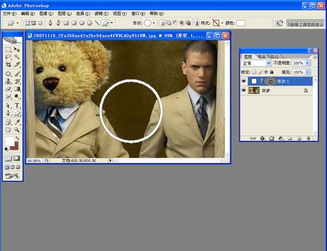Click the white foreground color swatch
The height and width of the screenshot is (251, 327).
(10, 142)
